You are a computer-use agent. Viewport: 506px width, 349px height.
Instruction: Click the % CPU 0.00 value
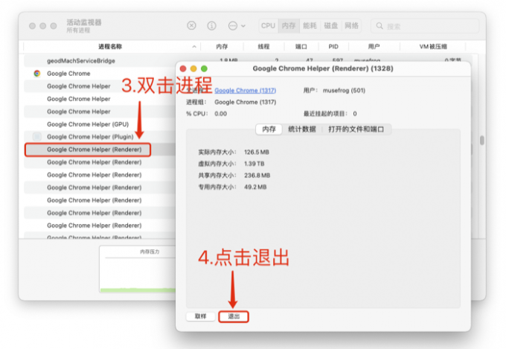pyautogui.click(x=221, y=114)
